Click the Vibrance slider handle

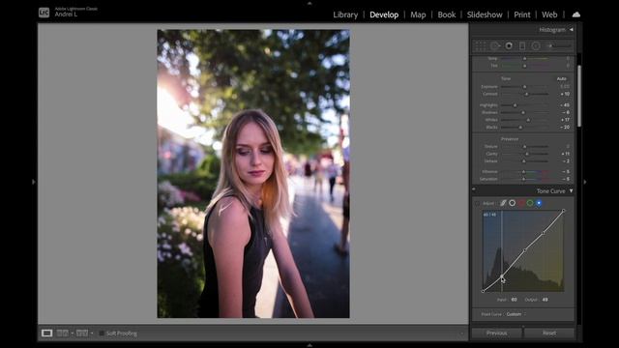coord(523,172)
